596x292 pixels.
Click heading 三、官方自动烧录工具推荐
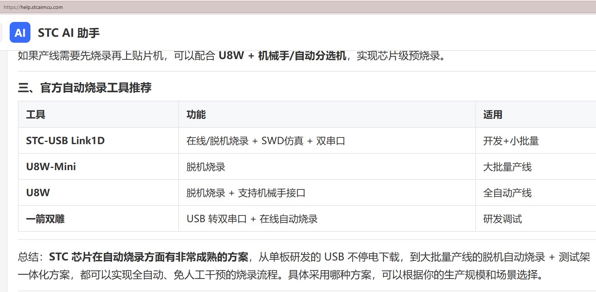pos(85,88)
